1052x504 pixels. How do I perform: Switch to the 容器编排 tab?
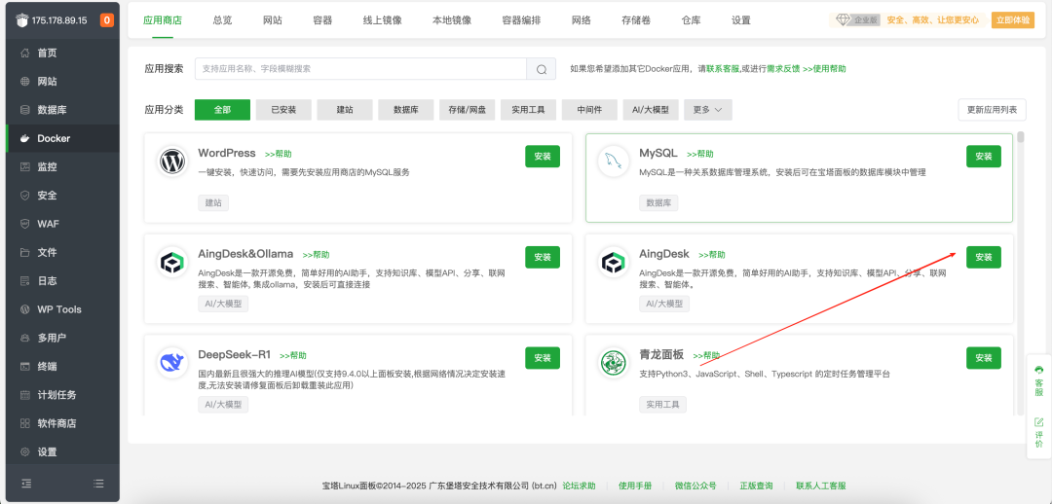pyautogui.click(x=522, y=20)
